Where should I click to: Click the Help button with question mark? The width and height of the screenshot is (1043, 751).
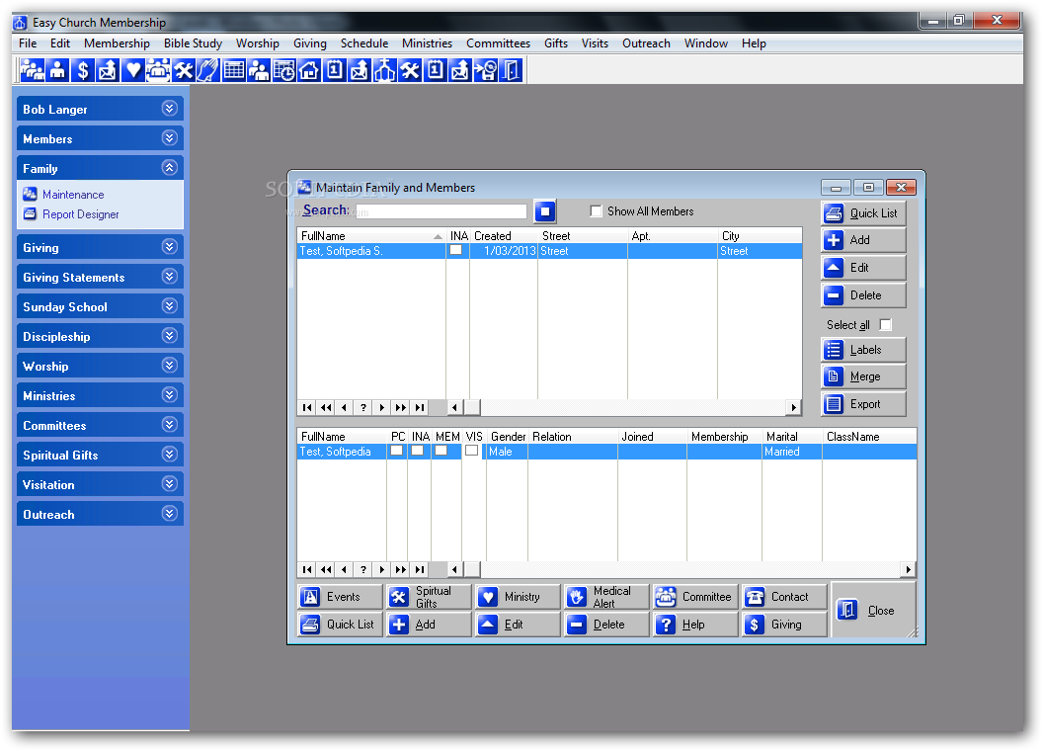pos(695,625)
